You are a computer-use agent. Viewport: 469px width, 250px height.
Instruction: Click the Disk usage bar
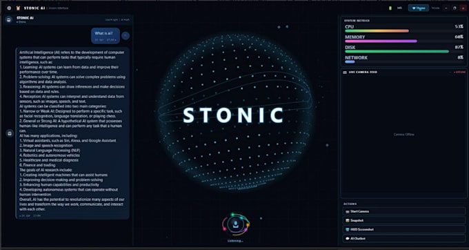404,52
